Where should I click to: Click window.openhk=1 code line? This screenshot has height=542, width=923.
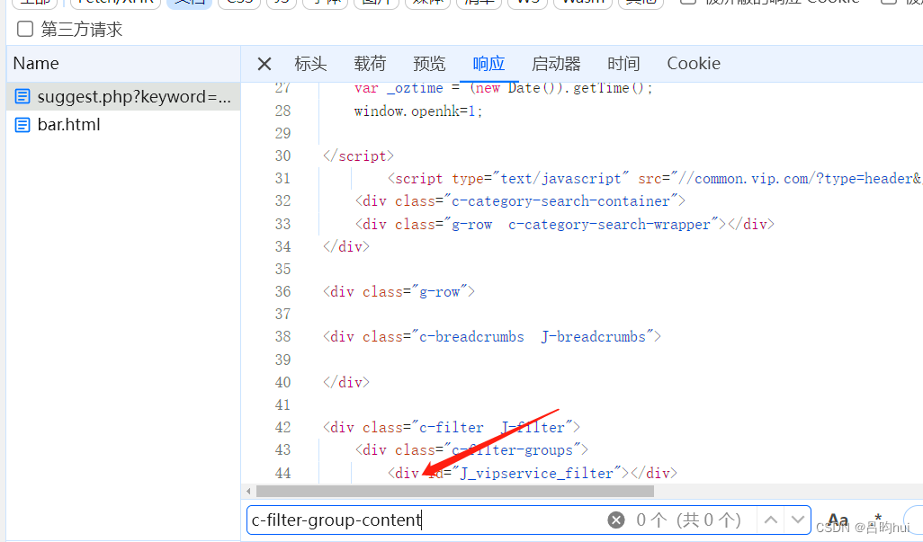(x=418, y=111)
